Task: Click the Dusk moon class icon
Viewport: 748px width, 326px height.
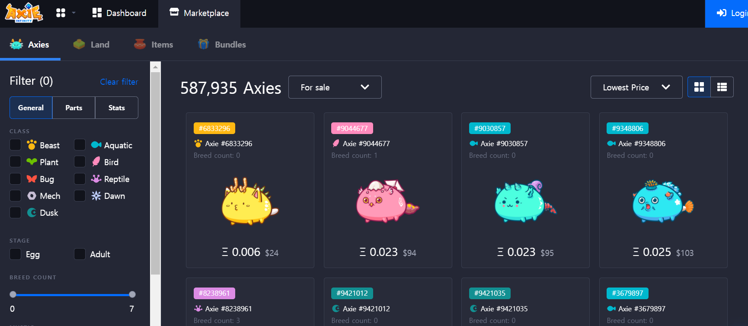Action: click(x=32, y=212)
